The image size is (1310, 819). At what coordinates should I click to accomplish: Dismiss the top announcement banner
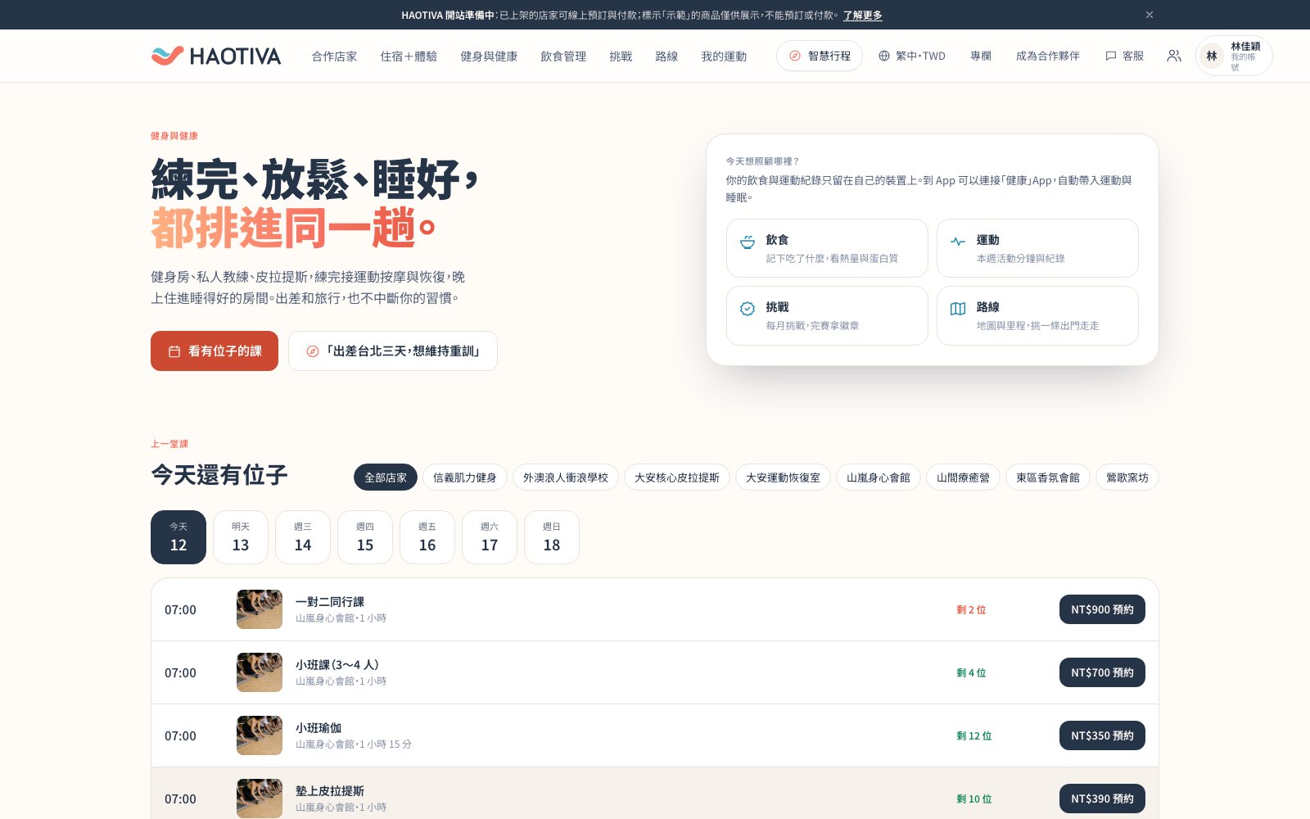(1150, 15)
